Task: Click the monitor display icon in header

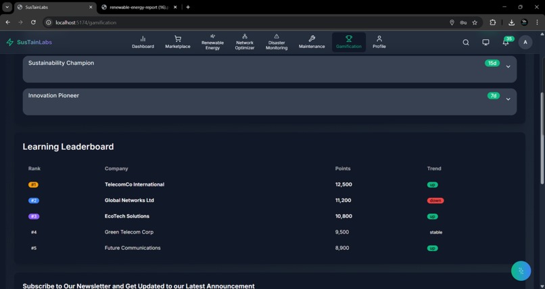Action: [485, 43]
